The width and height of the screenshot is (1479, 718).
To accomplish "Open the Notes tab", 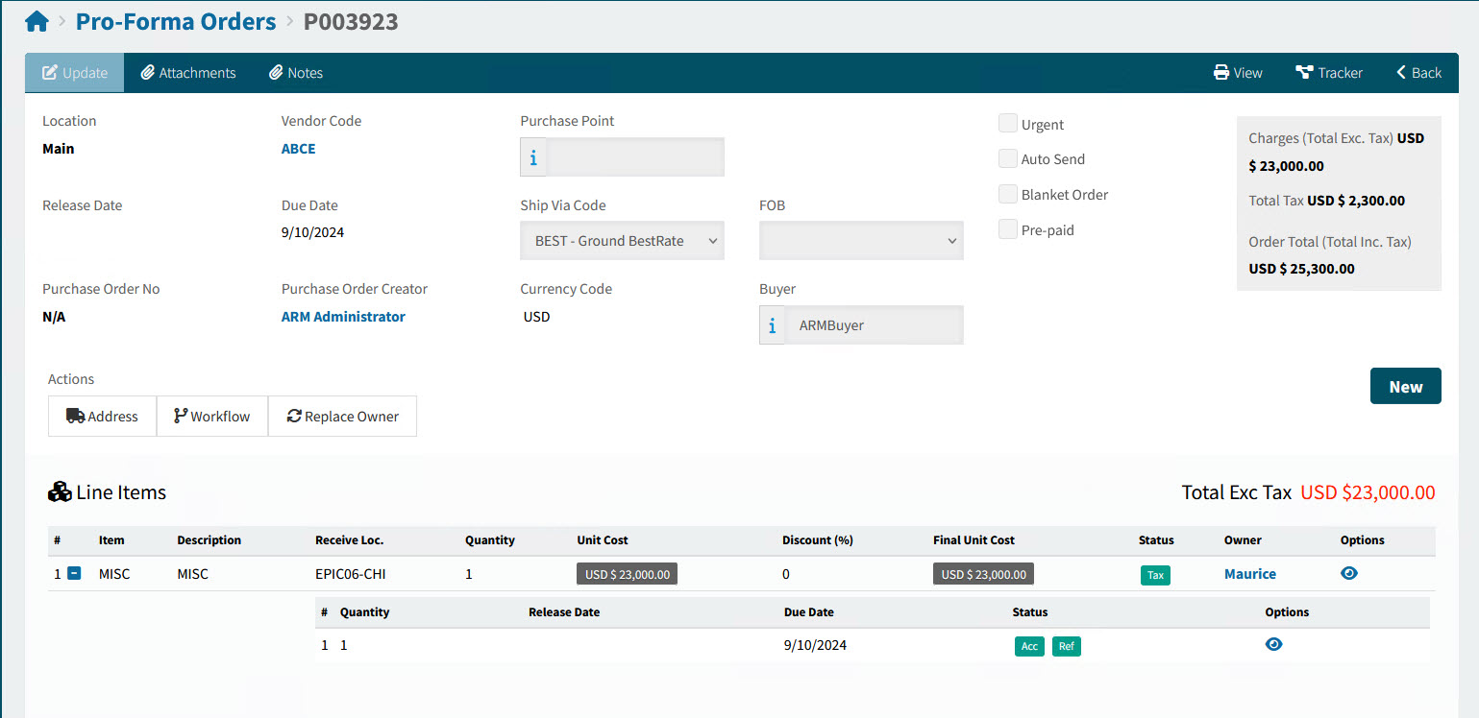I will (x=296, y=73).
